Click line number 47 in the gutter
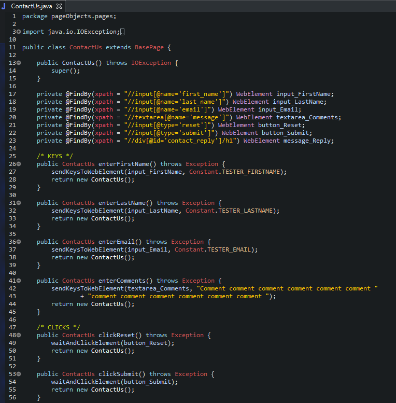 (x=12, y=327)
